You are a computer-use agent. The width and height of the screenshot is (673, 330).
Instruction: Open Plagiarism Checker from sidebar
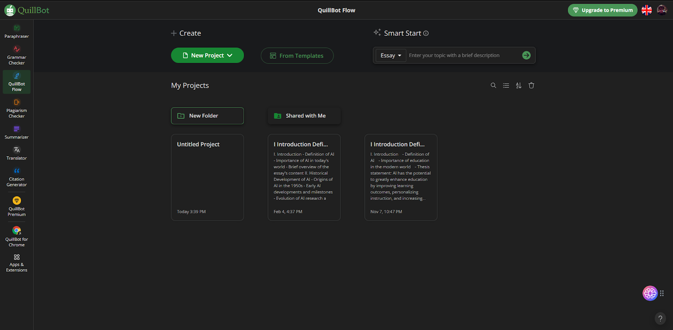coord(16,108)
